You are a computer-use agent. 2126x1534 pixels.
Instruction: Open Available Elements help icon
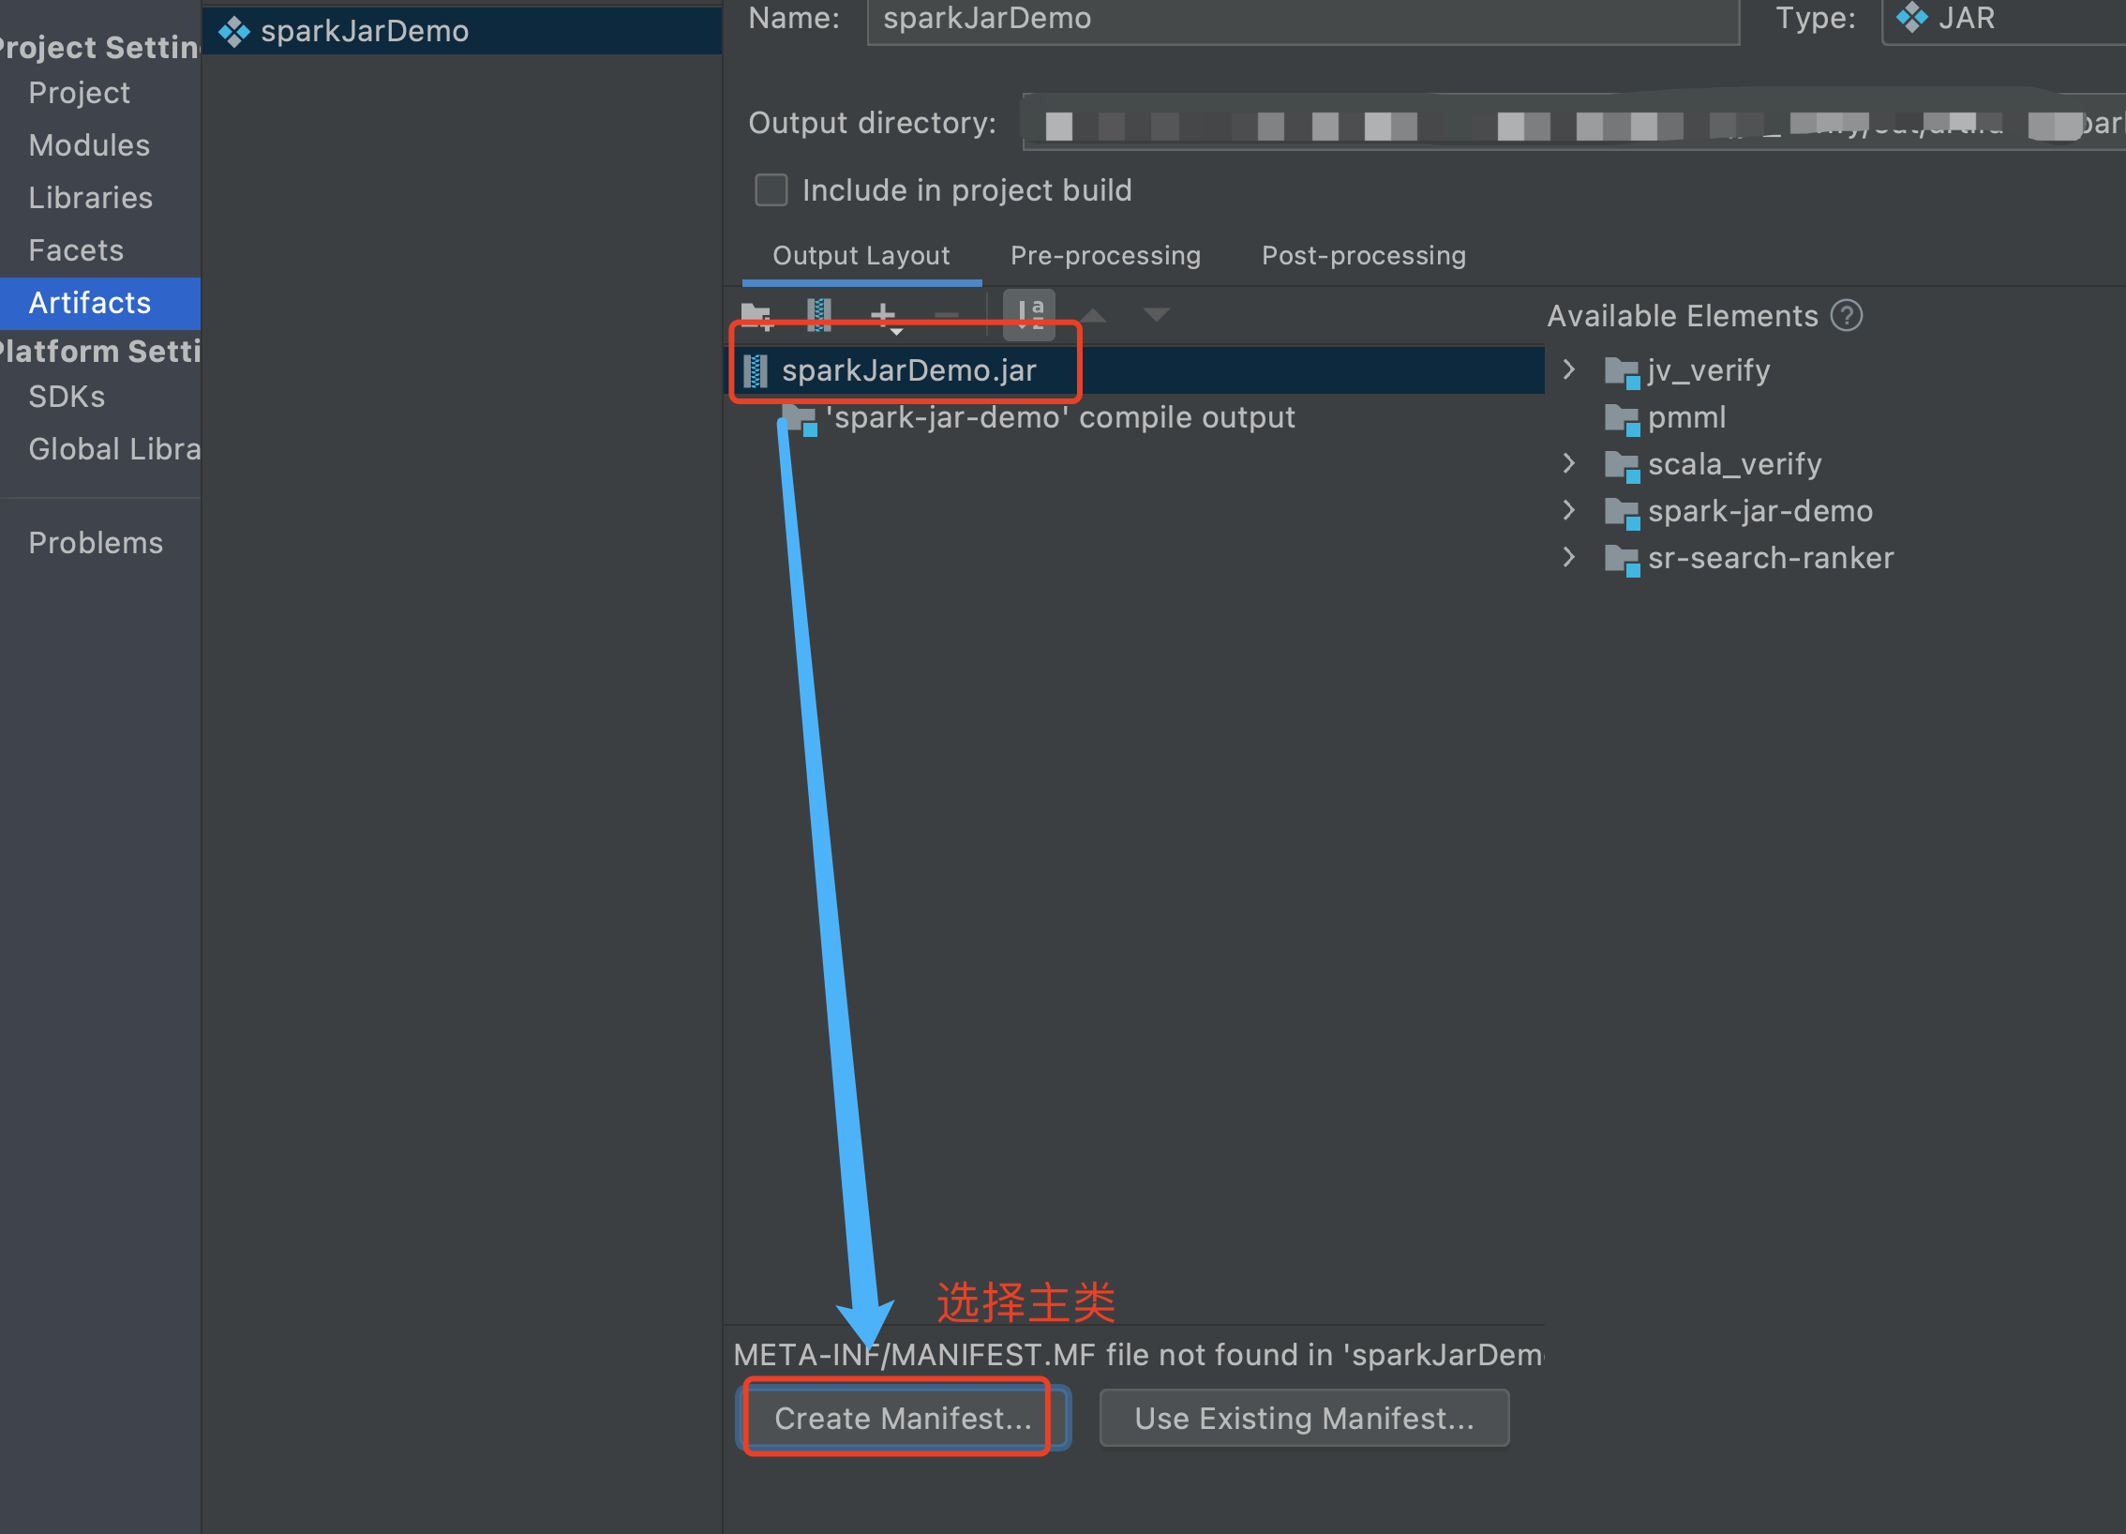tap(1847, 316)
